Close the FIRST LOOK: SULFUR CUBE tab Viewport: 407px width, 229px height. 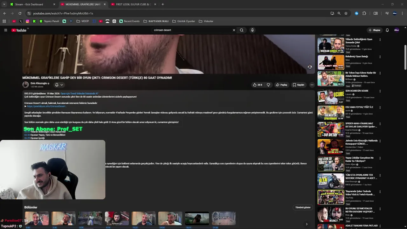155,4
